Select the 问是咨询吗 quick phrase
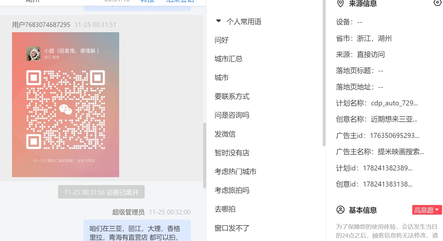The image size is (443, 241). pyautogui.click(x=232, y=115)
